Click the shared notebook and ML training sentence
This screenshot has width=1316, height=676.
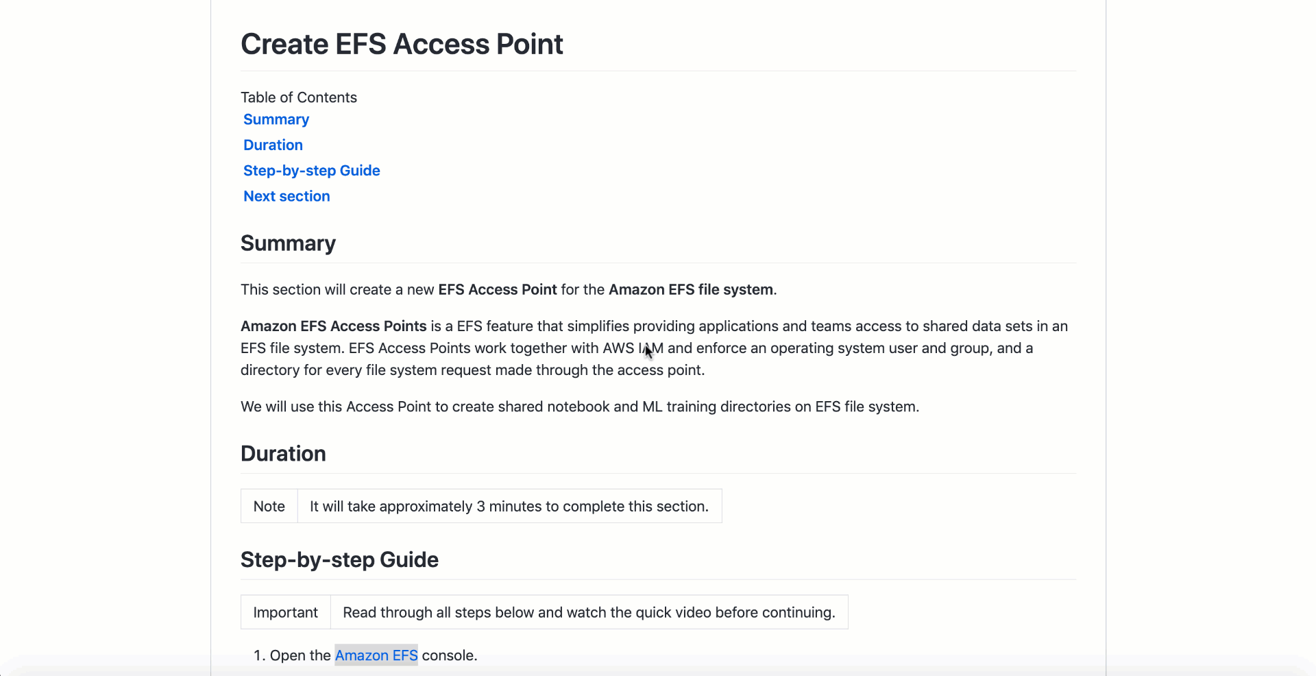580,407
